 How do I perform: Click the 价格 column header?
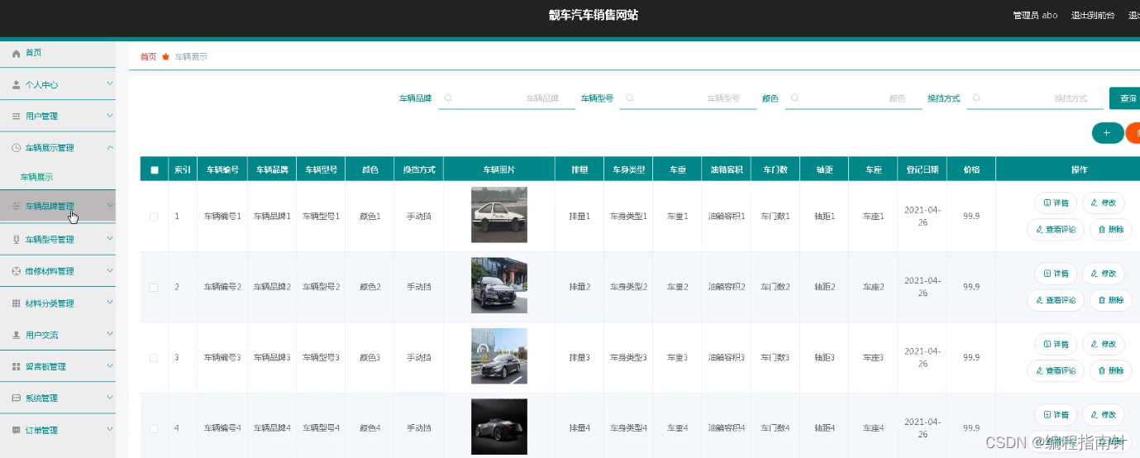(x=971, y=169)
